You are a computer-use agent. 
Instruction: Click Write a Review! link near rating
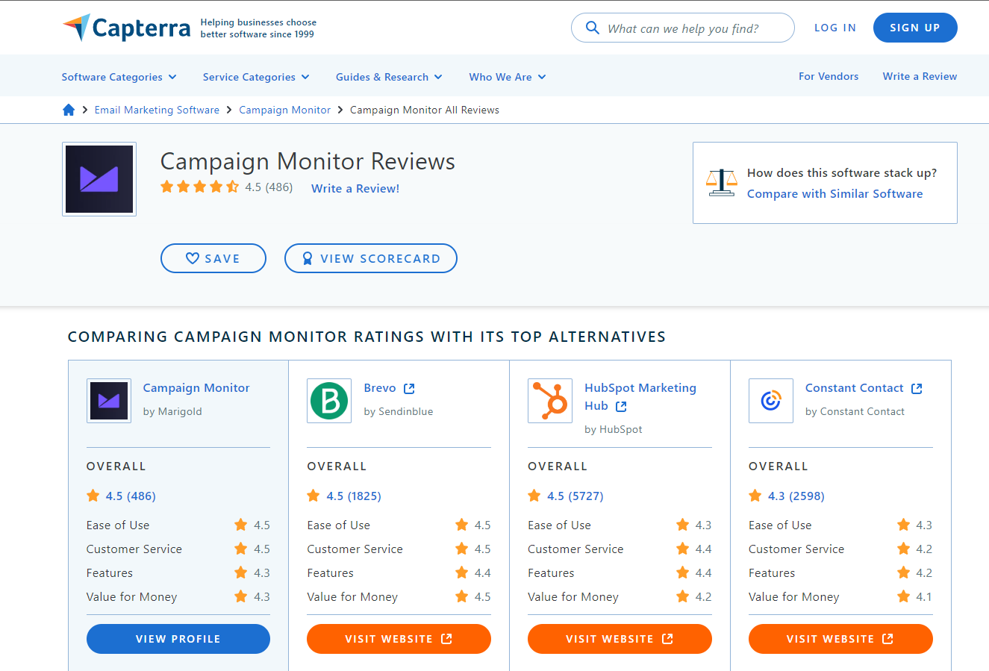tap(355, 188)
